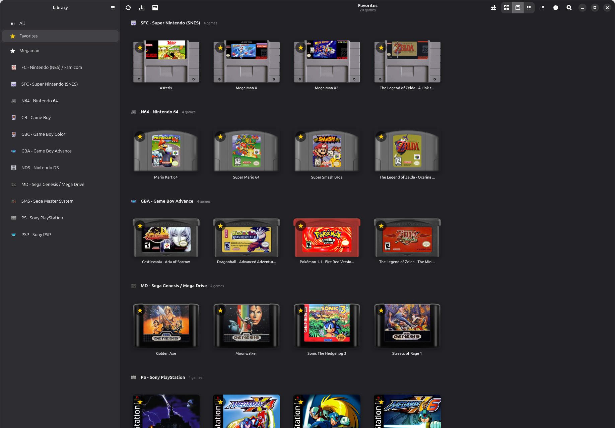The image size is (615, 428).
Task: Select GBC - Game Boy Color platform
Action: (60, 134)
